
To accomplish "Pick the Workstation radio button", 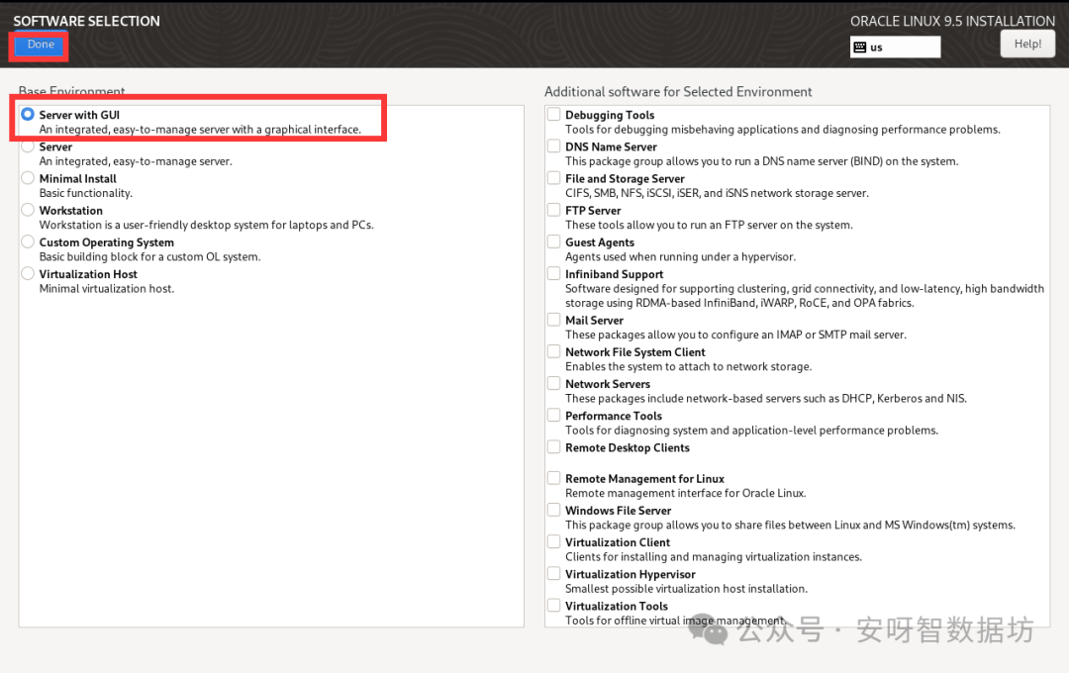I will coord(28,210).
